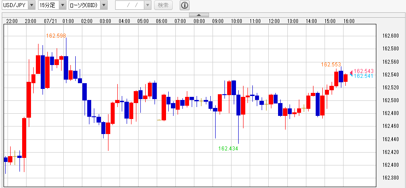Image resolution: width=406 pixels, height=188 pixels.
Task: Click the 07:00 time axis label
Action: tap(180, 21)
